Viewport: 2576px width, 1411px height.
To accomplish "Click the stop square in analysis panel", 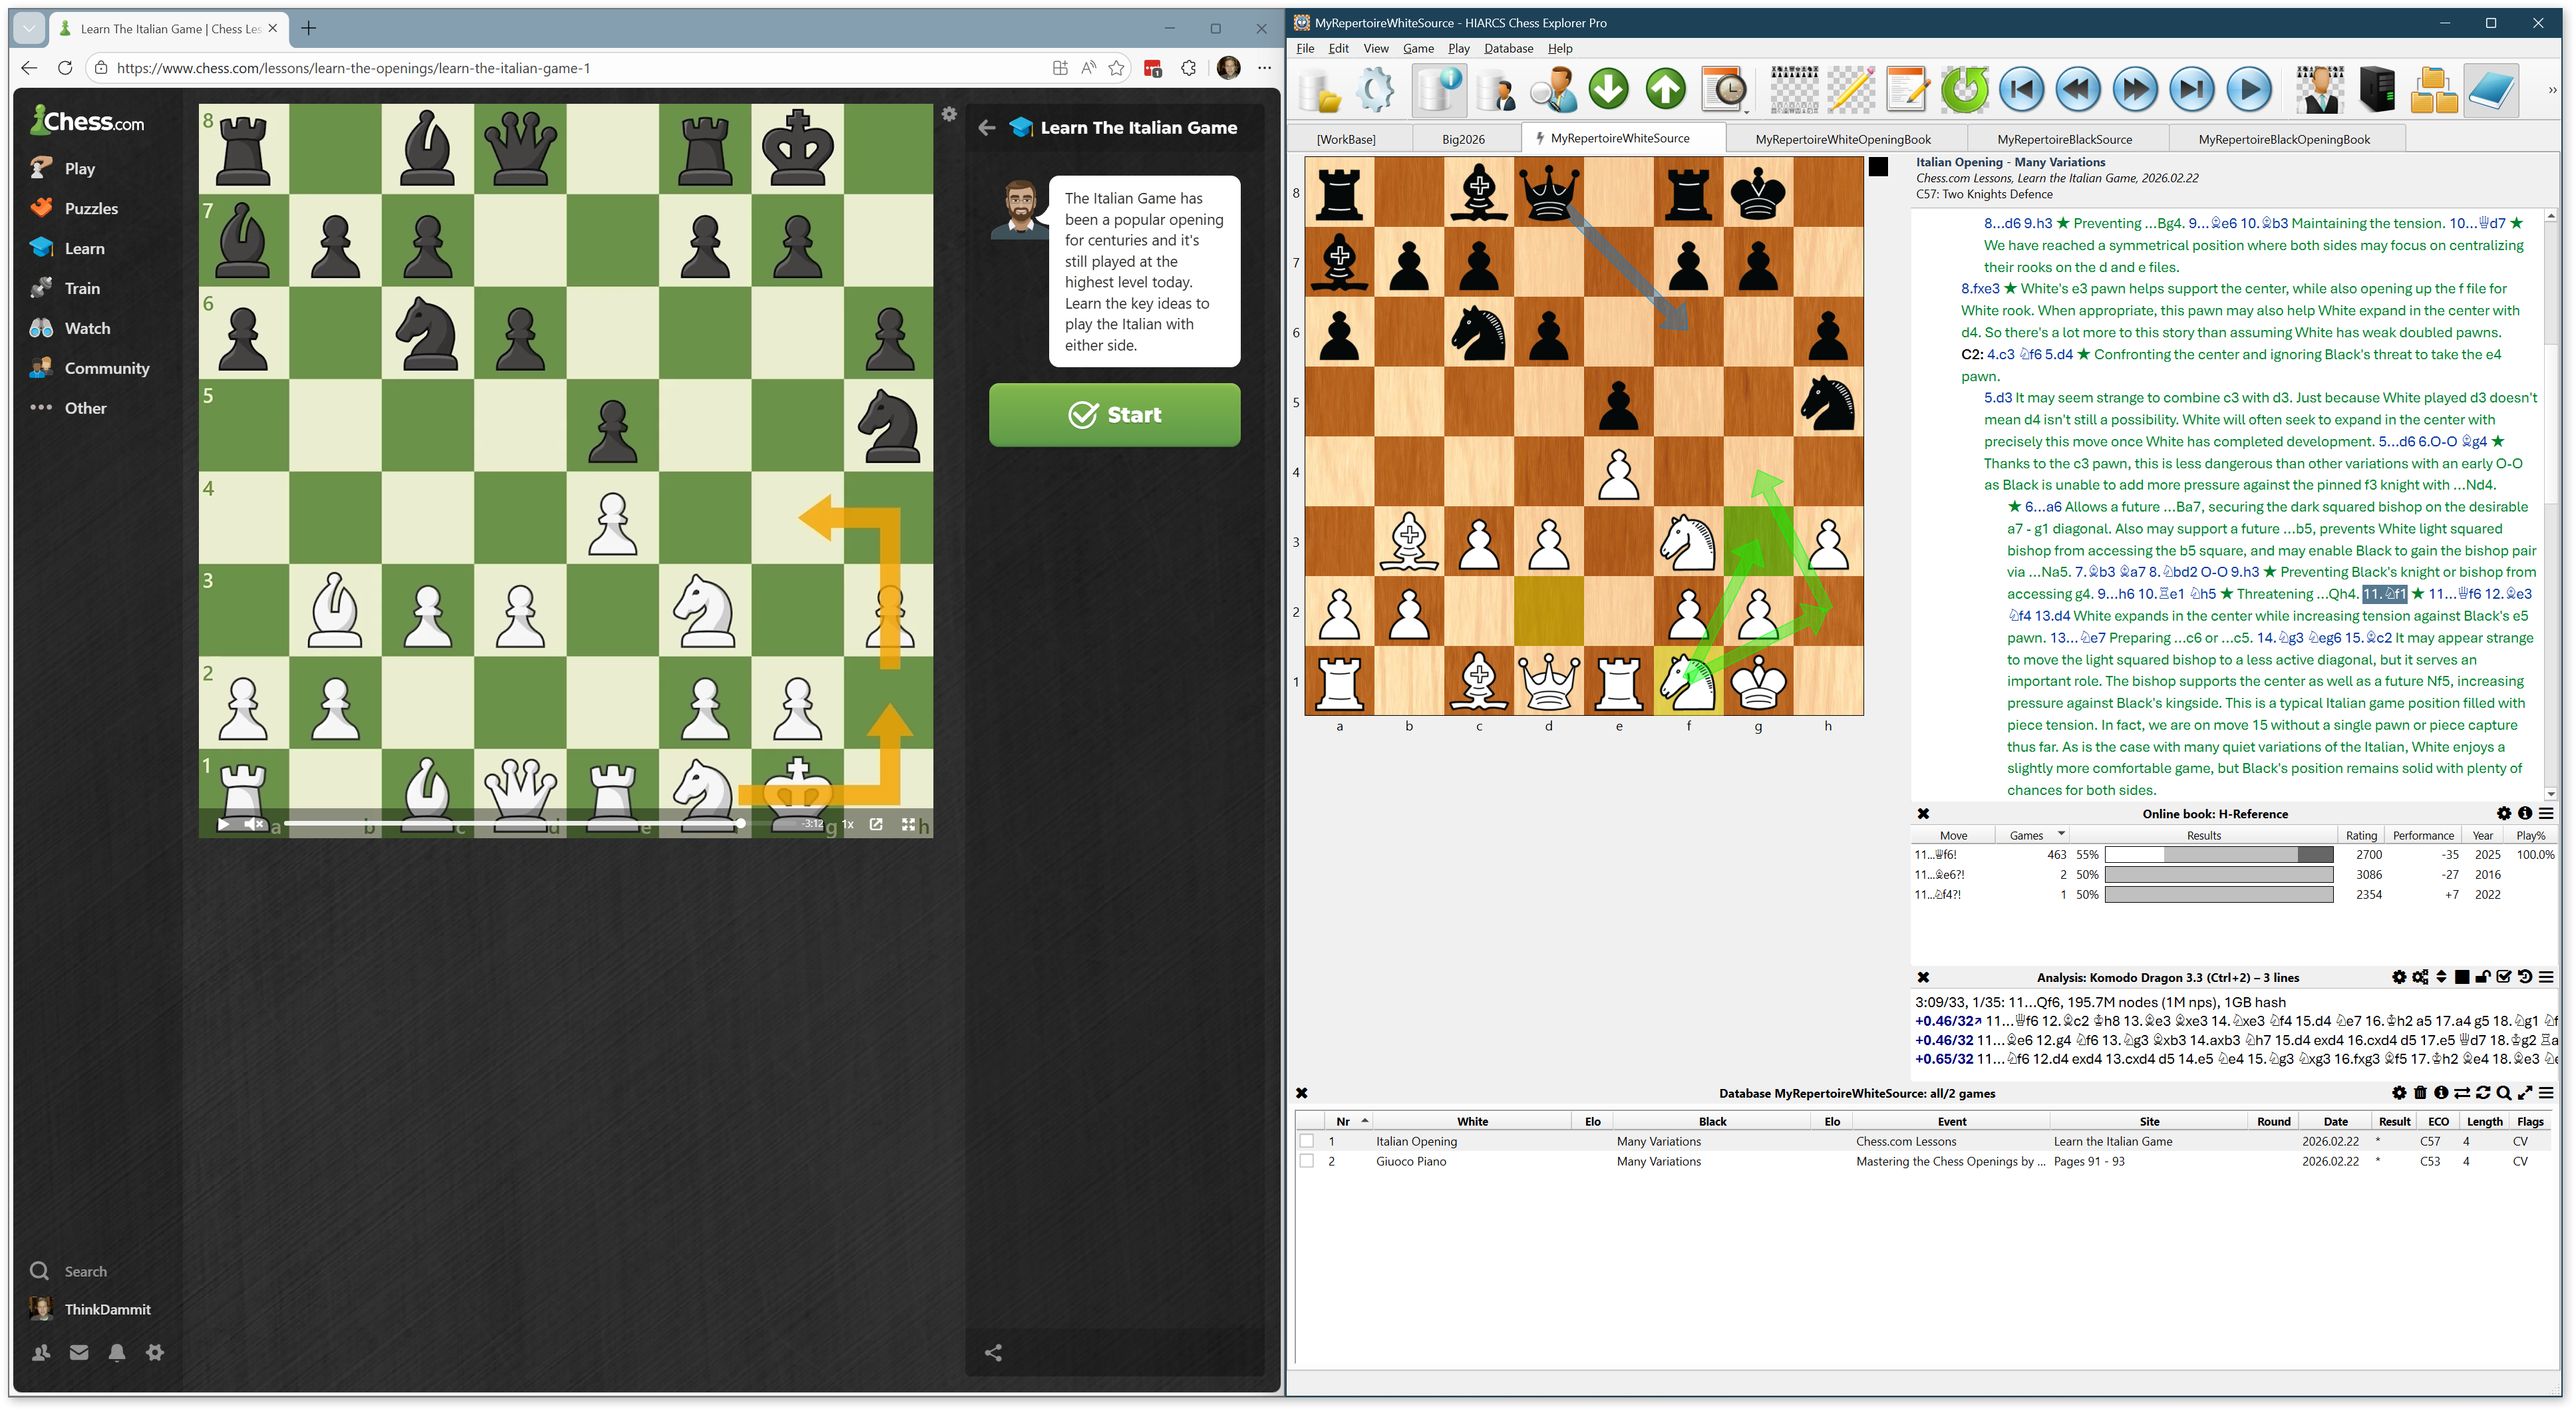I will [2461, 977].
